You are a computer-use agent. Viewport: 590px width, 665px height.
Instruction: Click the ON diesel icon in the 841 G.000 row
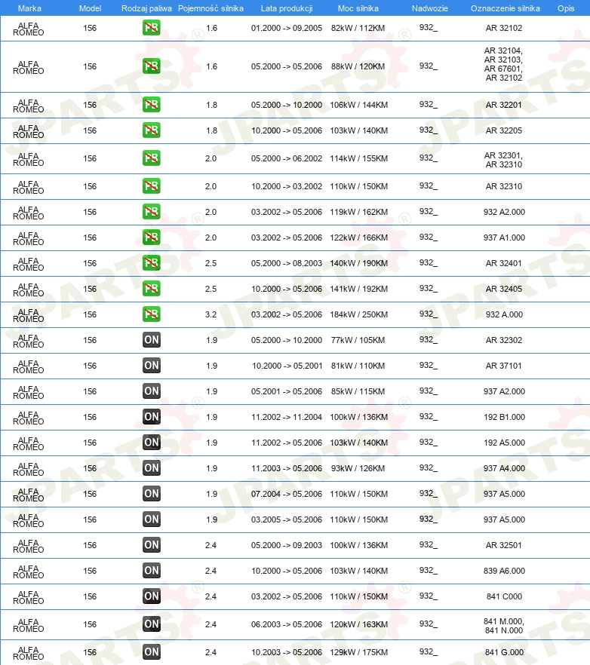[152, 652]
